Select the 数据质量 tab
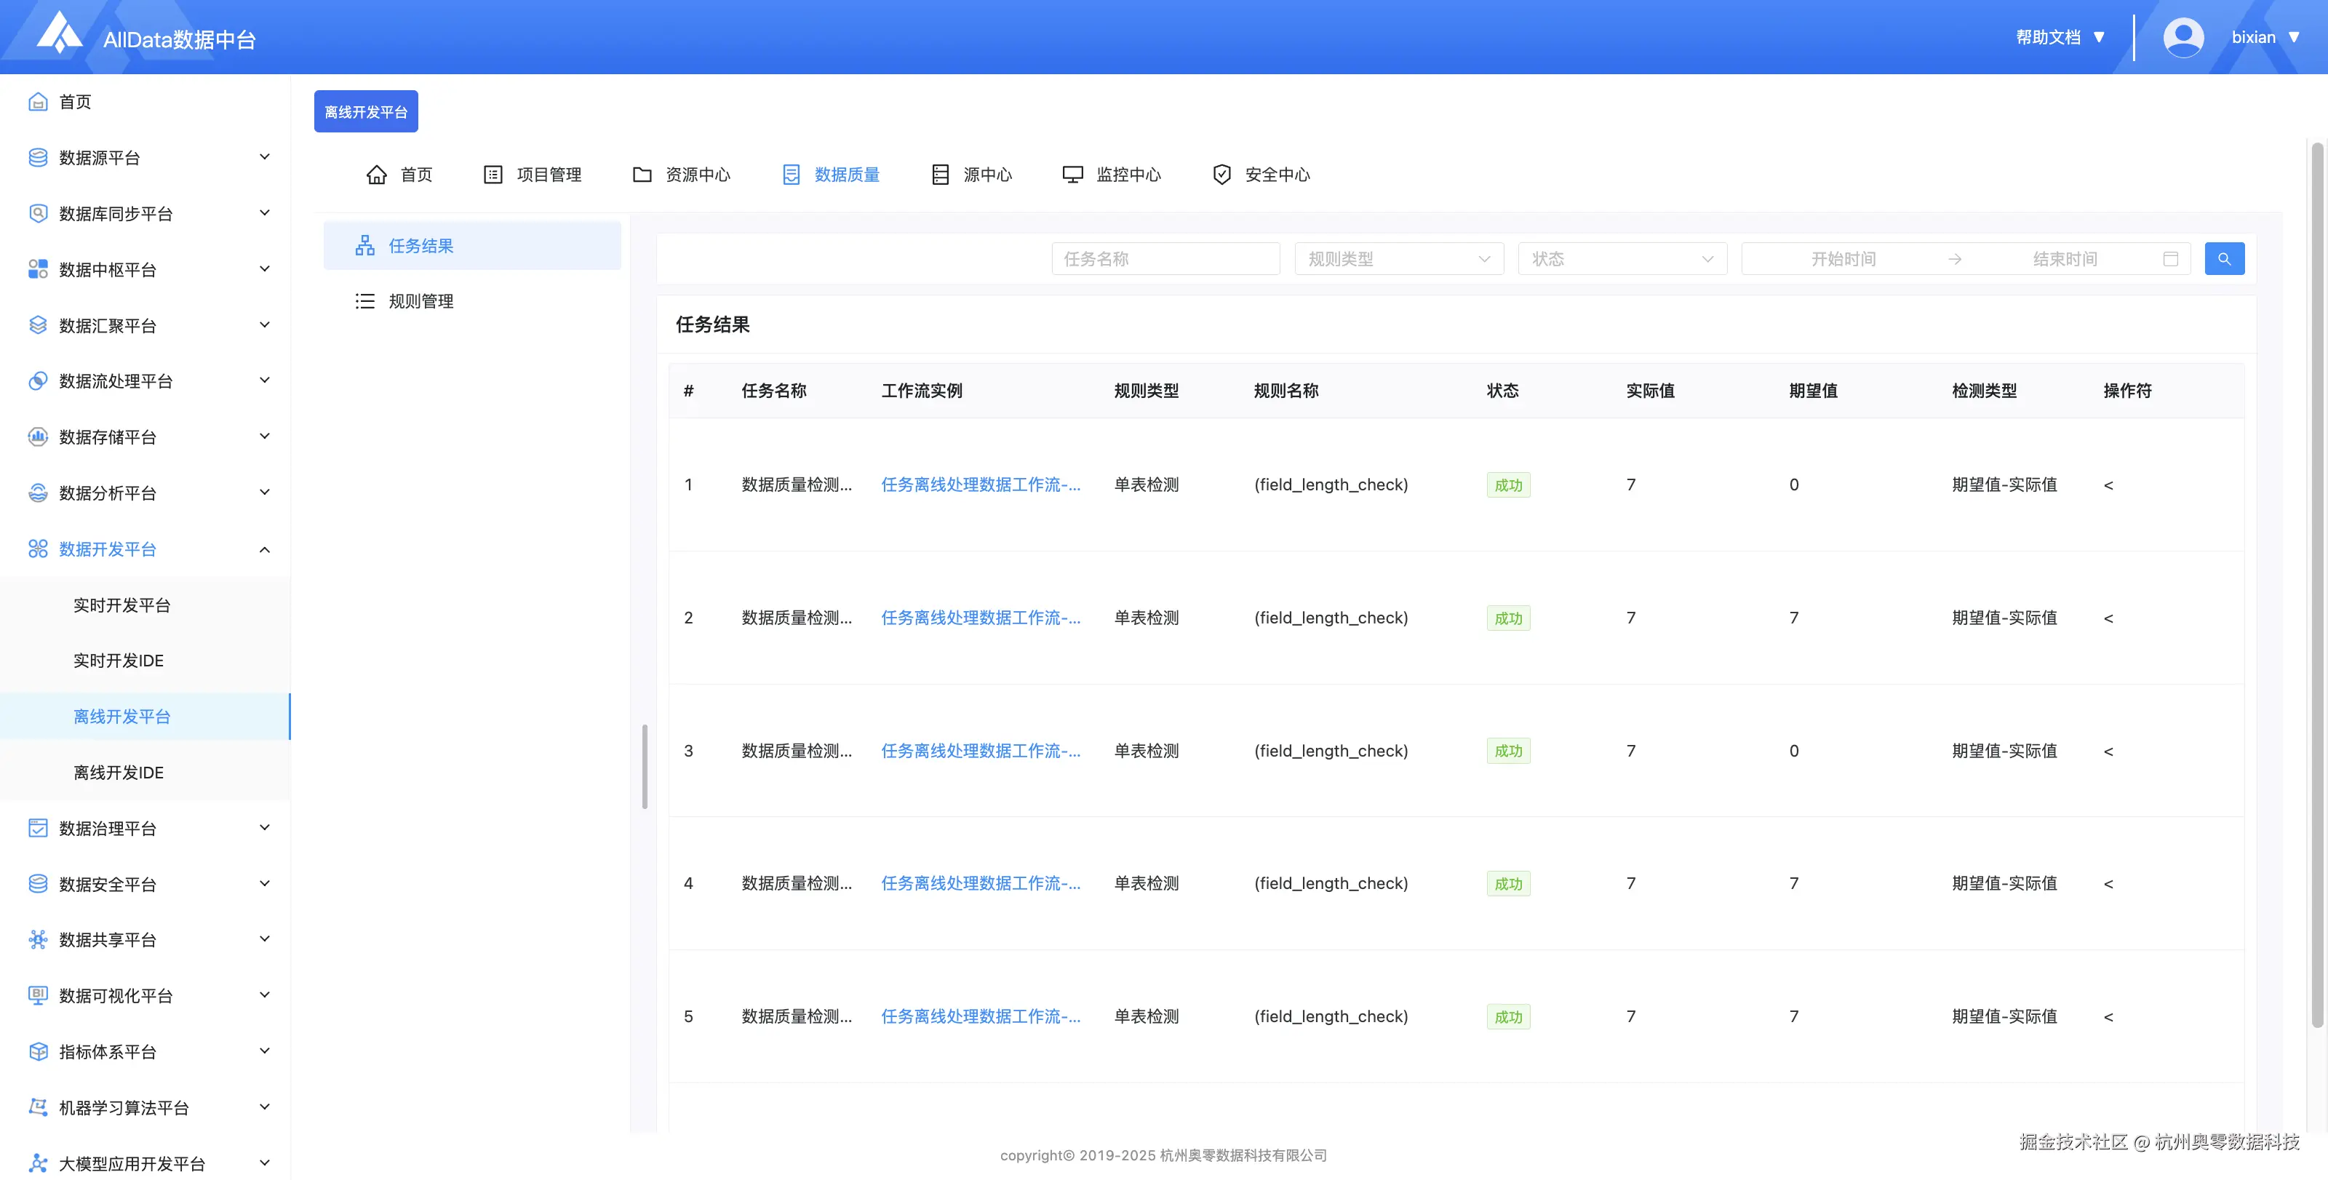Image resolution: width=2328 pixels, height=1180 pixels. click(x=831, y=175)
